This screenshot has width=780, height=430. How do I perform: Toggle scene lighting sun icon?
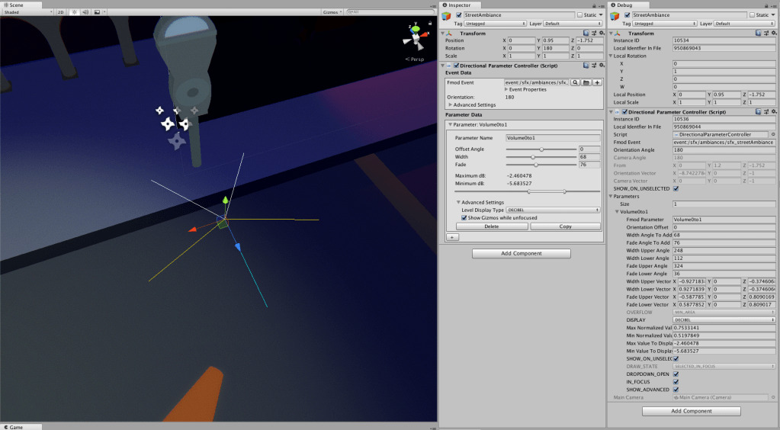pos(74,13)
